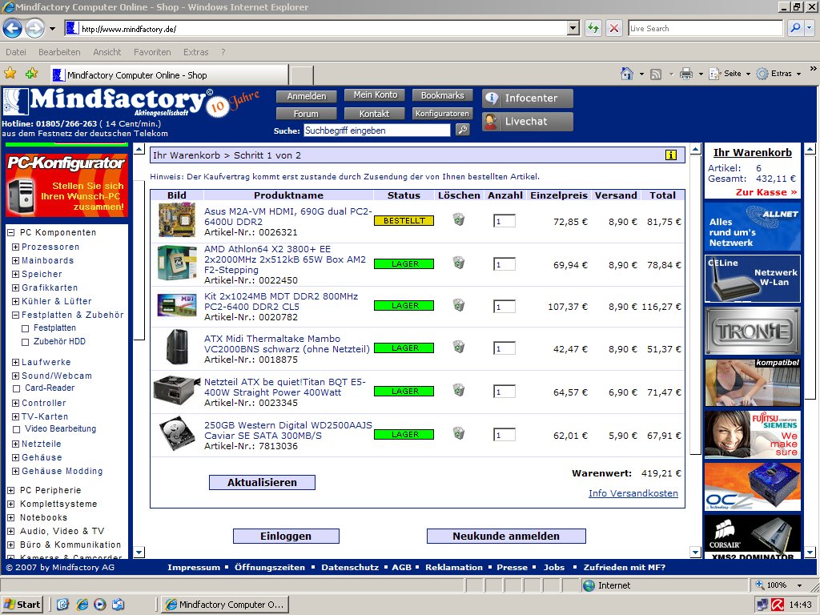Screen dimensions: 820x615
Task: Click the Konfiguratoren header button
Action: (442, 114)
